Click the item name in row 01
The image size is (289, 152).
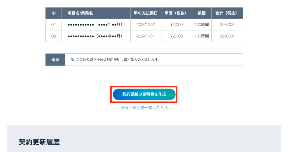pos(95,25)
